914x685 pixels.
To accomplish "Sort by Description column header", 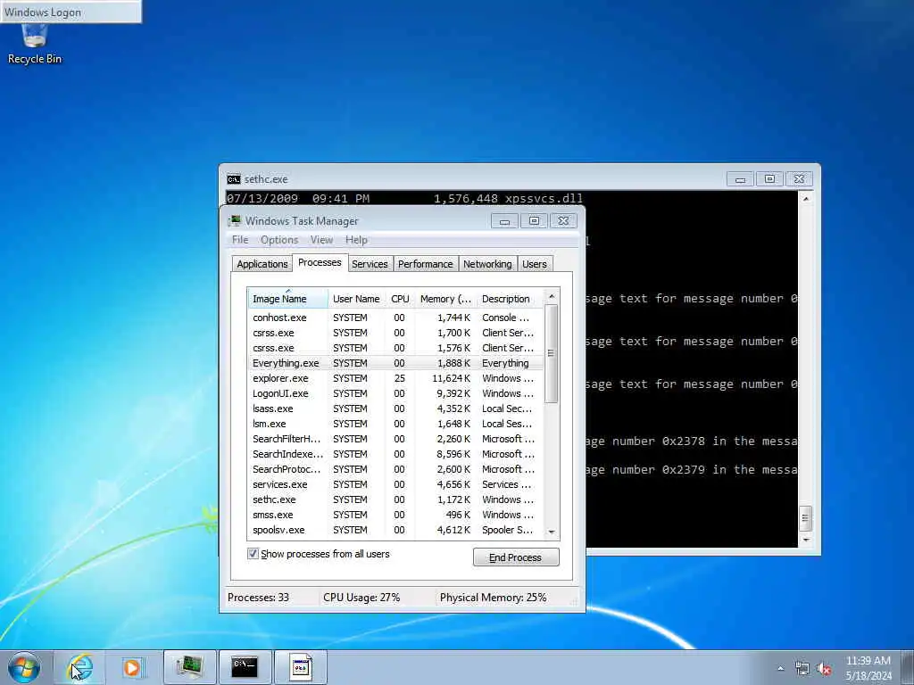I will (510, 299).
